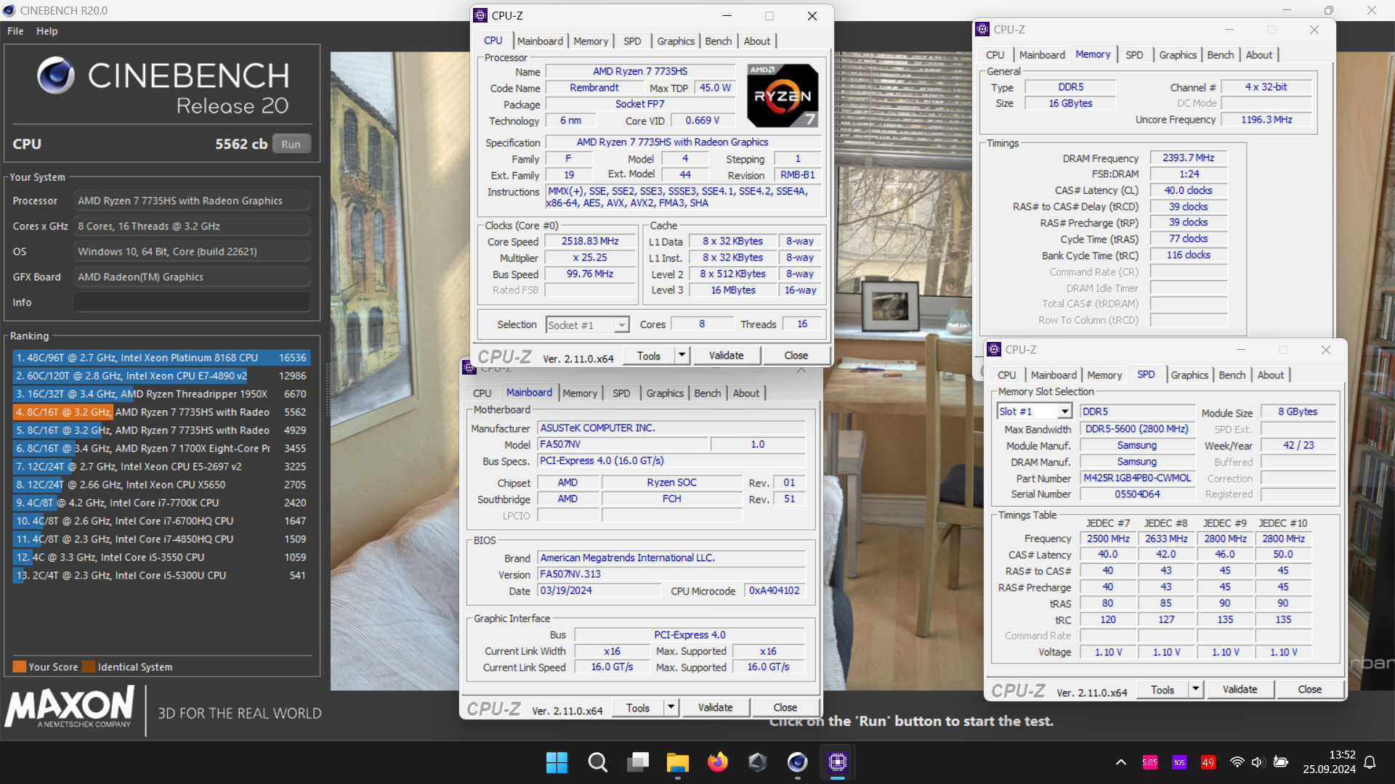Image resolution: width=1395 pixels, height=784 pixels.
Task: Click the empty Info field in Cinebench
Action: point(192,302)
